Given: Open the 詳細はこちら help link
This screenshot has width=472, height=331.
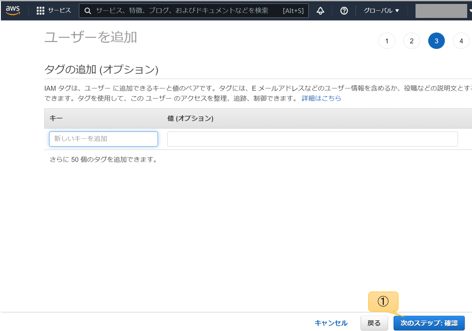Looking at the screenshot, I should pyautogui.click(x=321, y=98).
